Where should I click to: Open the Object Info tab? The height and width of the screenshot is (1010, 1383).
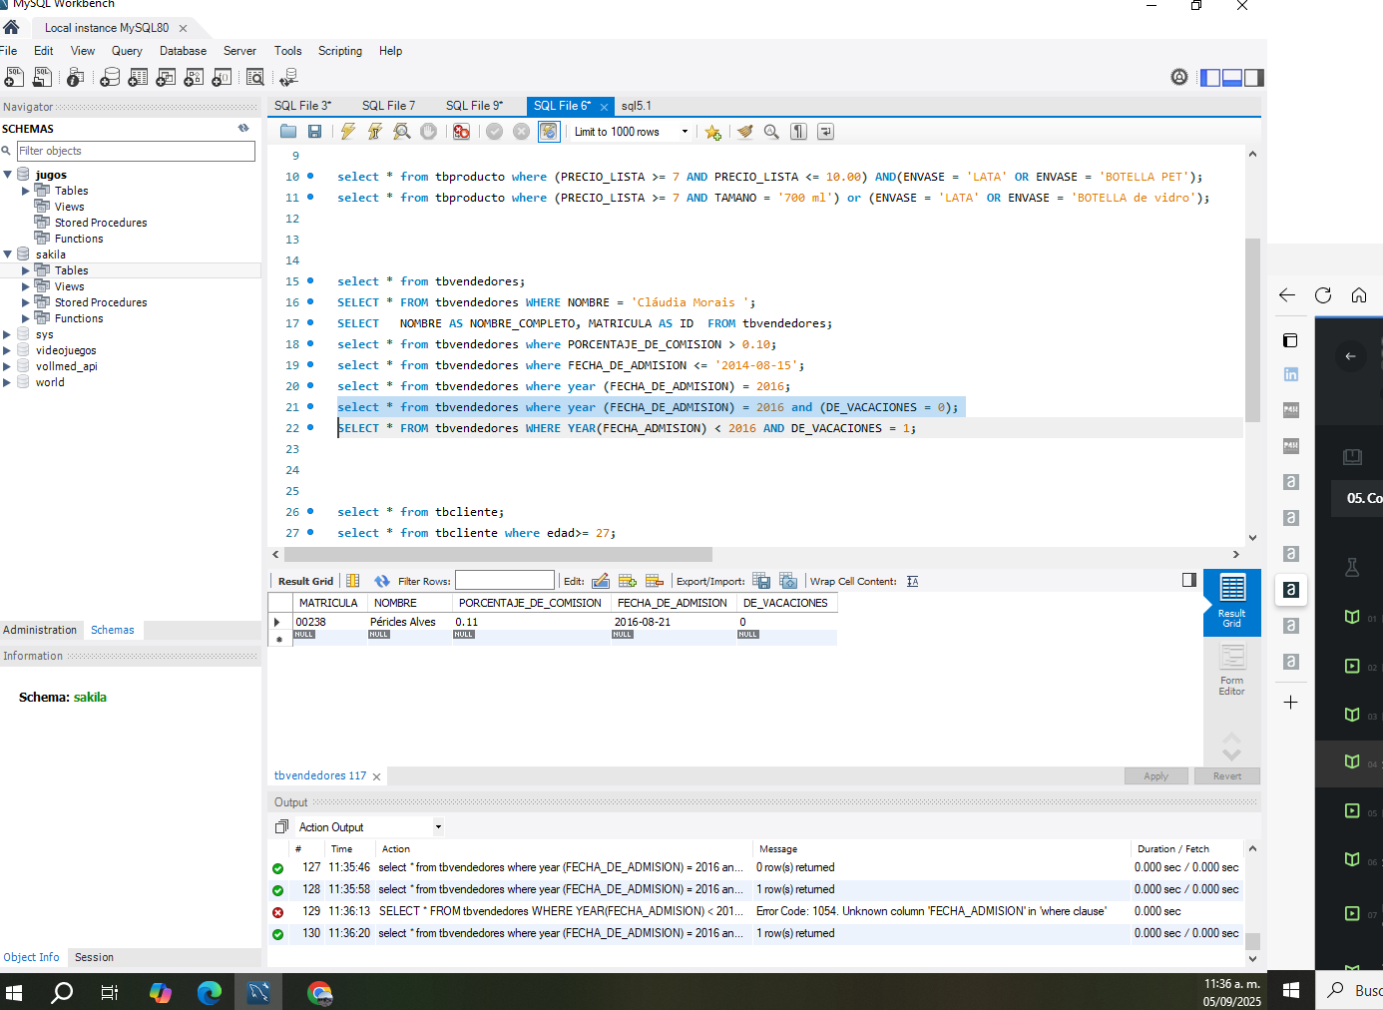pos(31,957)
